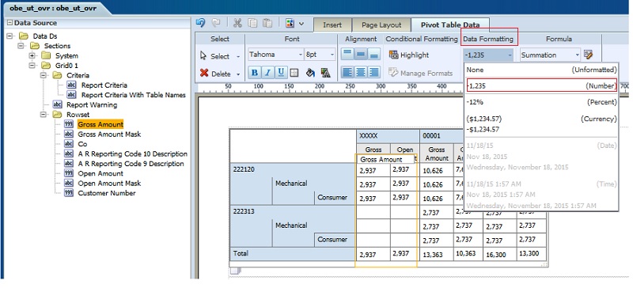The height and width of the screenshot is (288, 633).
Task: Align text right
Action: click(374, 72)
